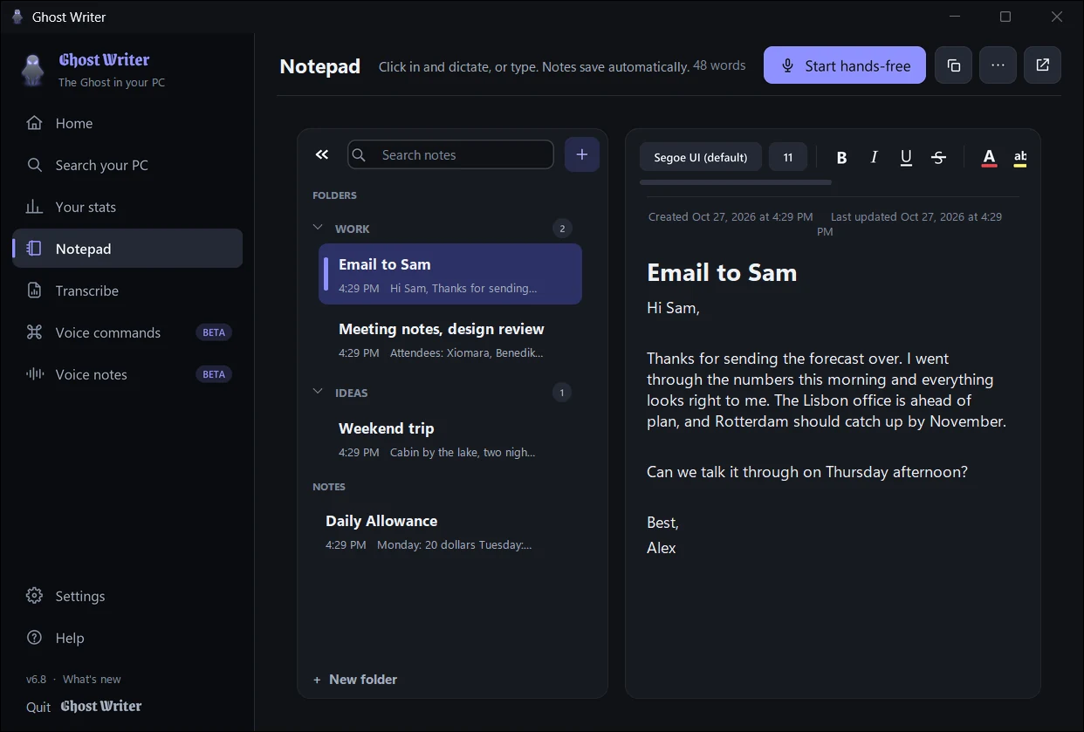The image size is (1084, 732).
Task: Open the Email to Sam note
Action: click(450, 274)
